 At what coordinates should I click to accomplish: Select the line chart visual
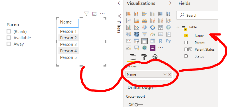coord(129,21)
